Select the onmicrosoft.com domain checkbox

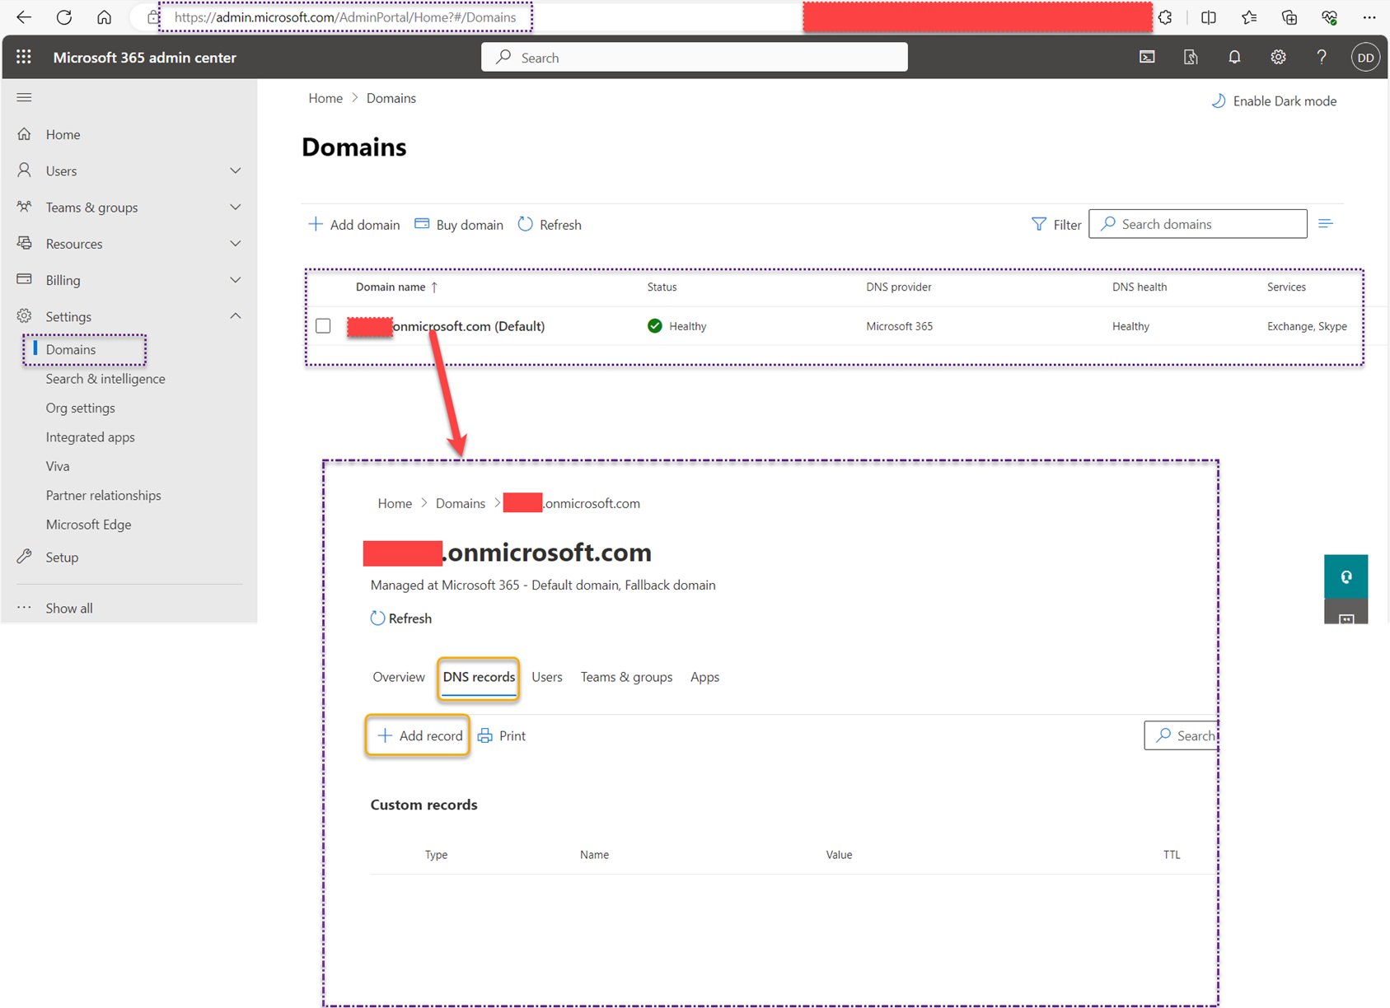(323, 326)
